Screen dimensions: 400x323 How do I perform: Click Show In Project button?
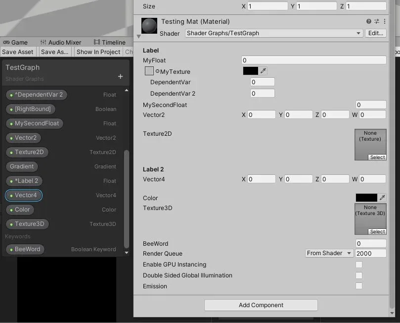pyautogui.click(x=98, y=52)
